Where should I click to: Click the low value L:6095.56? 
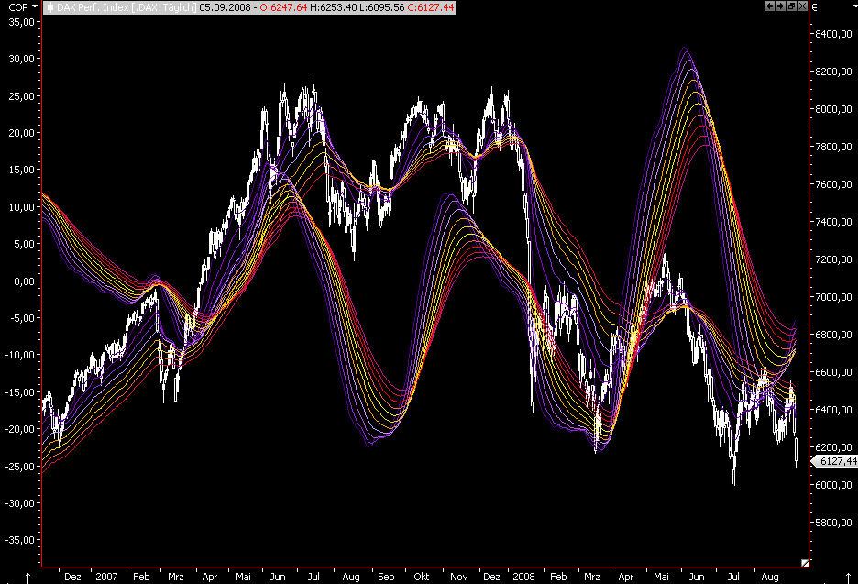[382, 7]
